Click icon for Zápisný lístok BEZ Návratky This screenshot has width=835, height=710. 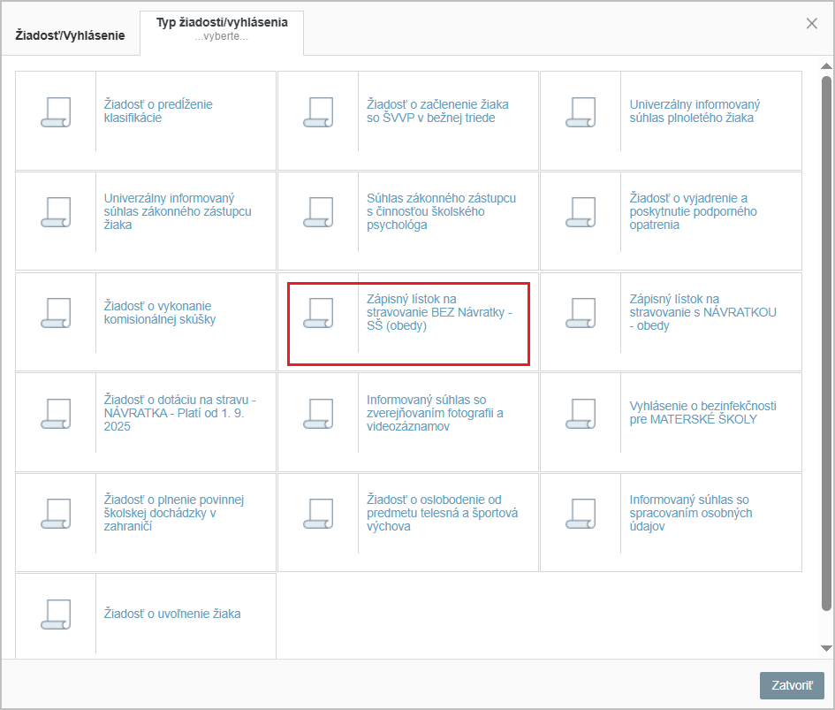pyautogui.click(x=318, y=312)
